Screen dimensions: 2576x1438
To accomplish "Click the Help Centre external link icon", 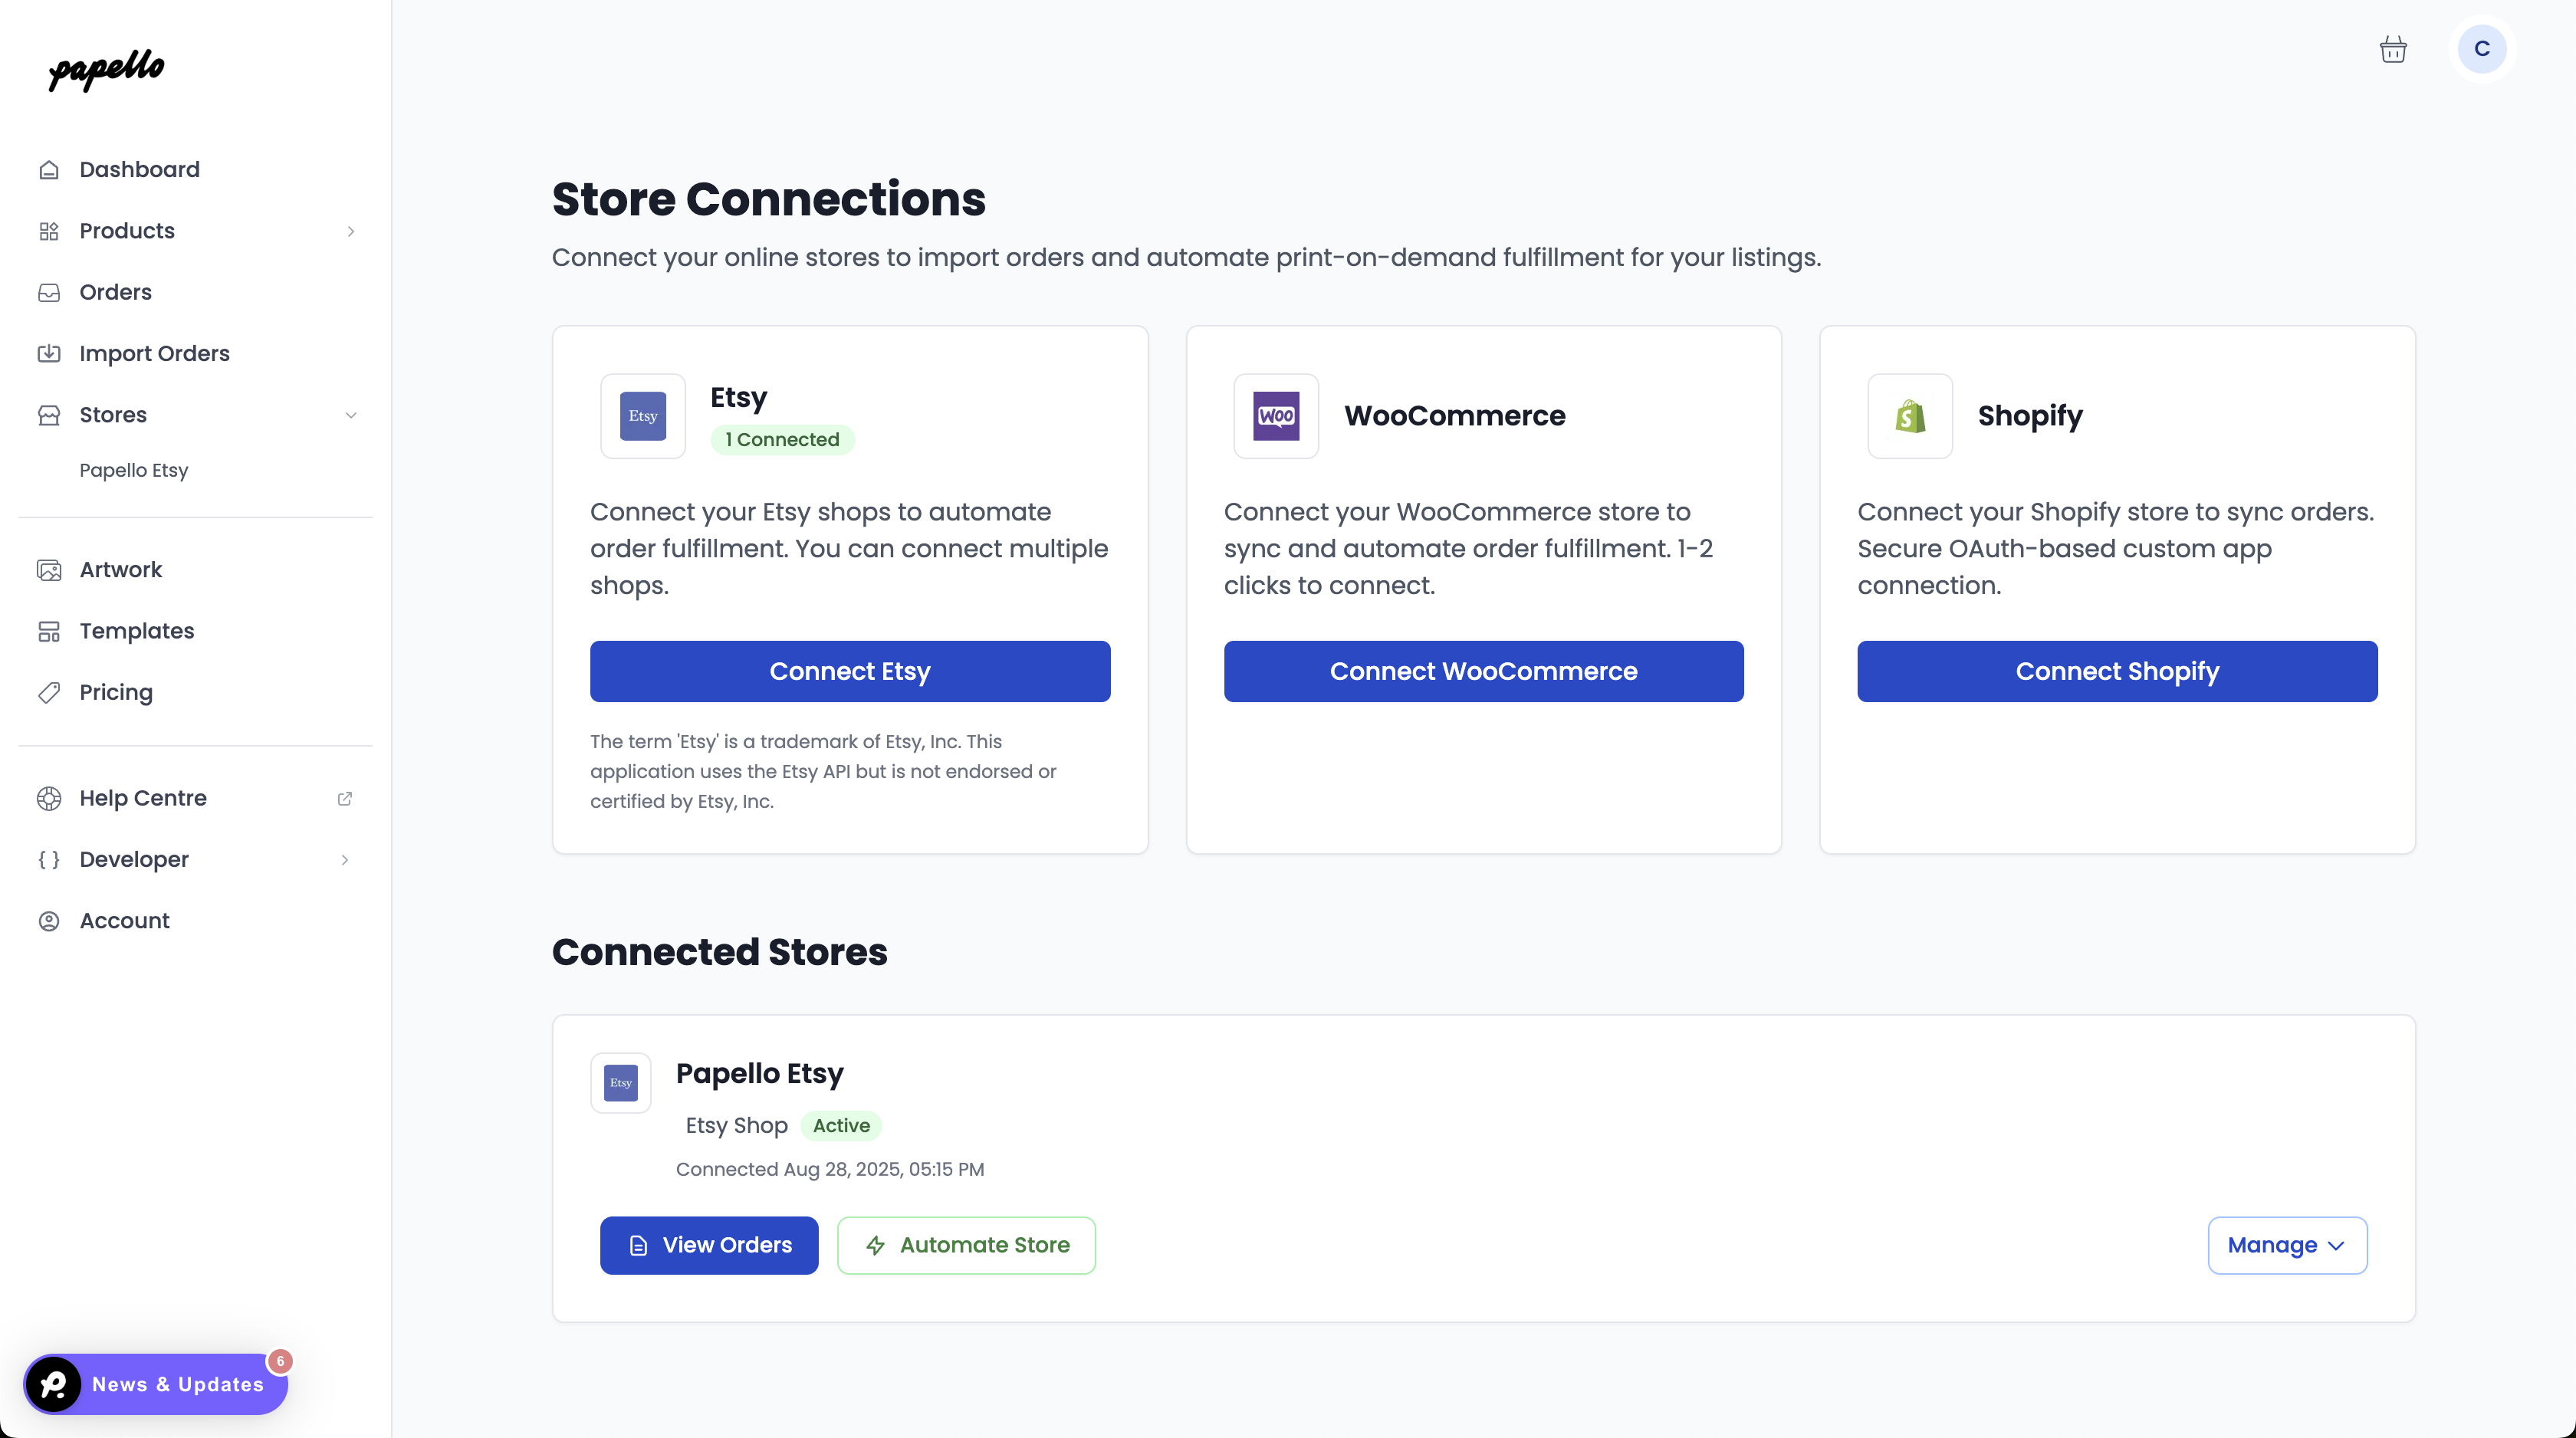I will point(345,798).
